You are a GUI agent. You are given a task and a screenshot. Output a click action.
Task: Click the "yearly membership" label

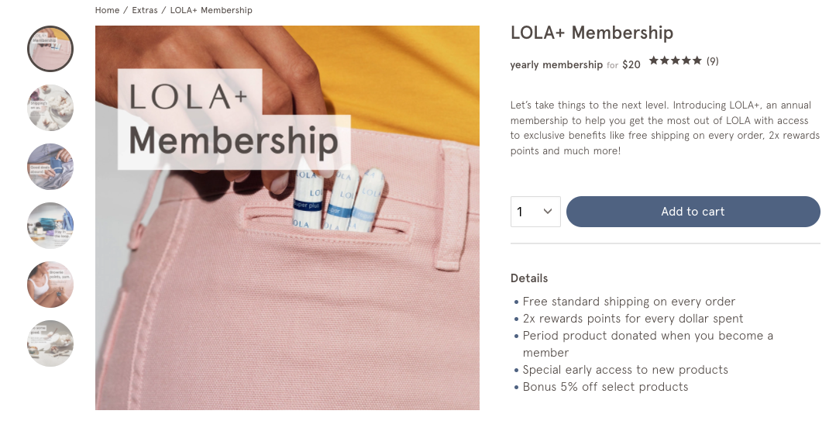pos(556,65)
